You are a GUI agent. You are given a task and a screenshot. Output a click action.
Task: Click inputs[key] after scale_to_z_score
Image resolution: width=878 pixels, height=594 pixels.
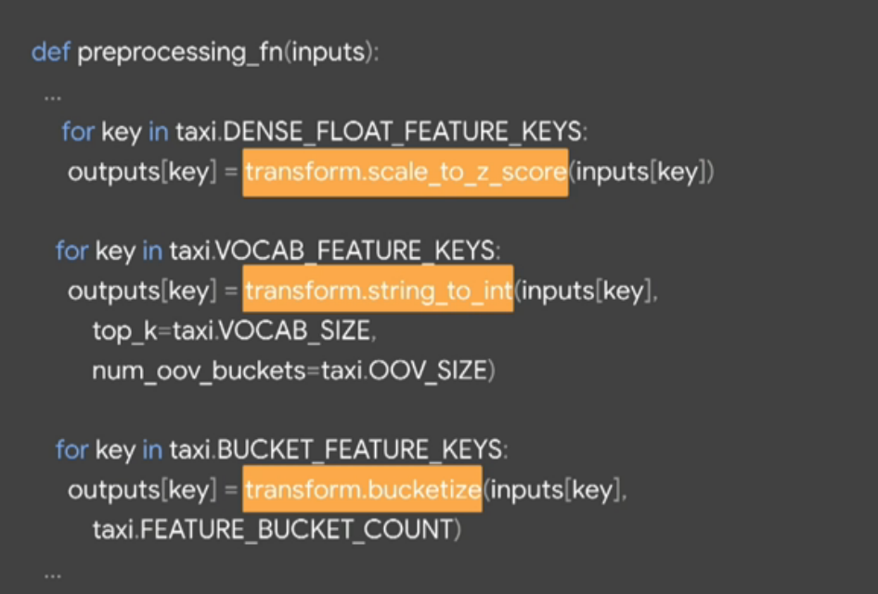pyautogui.click(x=641, y=173)
